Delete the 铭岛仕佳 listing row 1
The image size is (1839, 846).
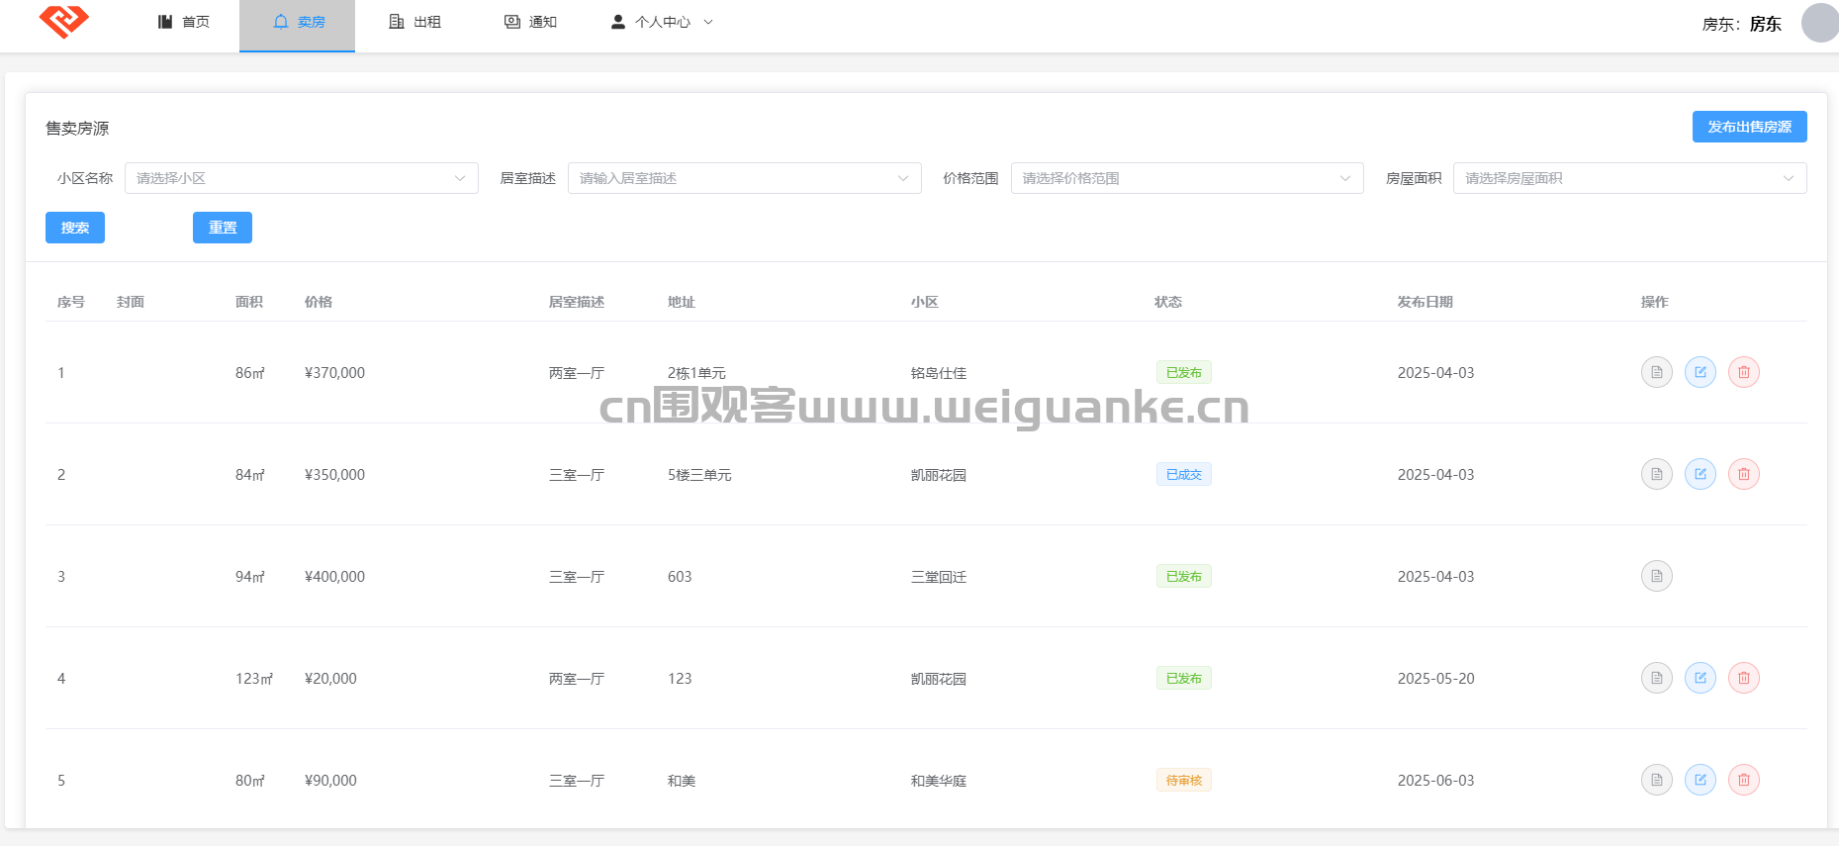pos(1744,372)
